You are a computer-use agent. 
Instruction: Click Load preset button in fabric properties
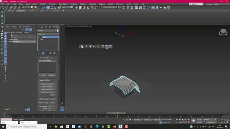coord(47,103)
